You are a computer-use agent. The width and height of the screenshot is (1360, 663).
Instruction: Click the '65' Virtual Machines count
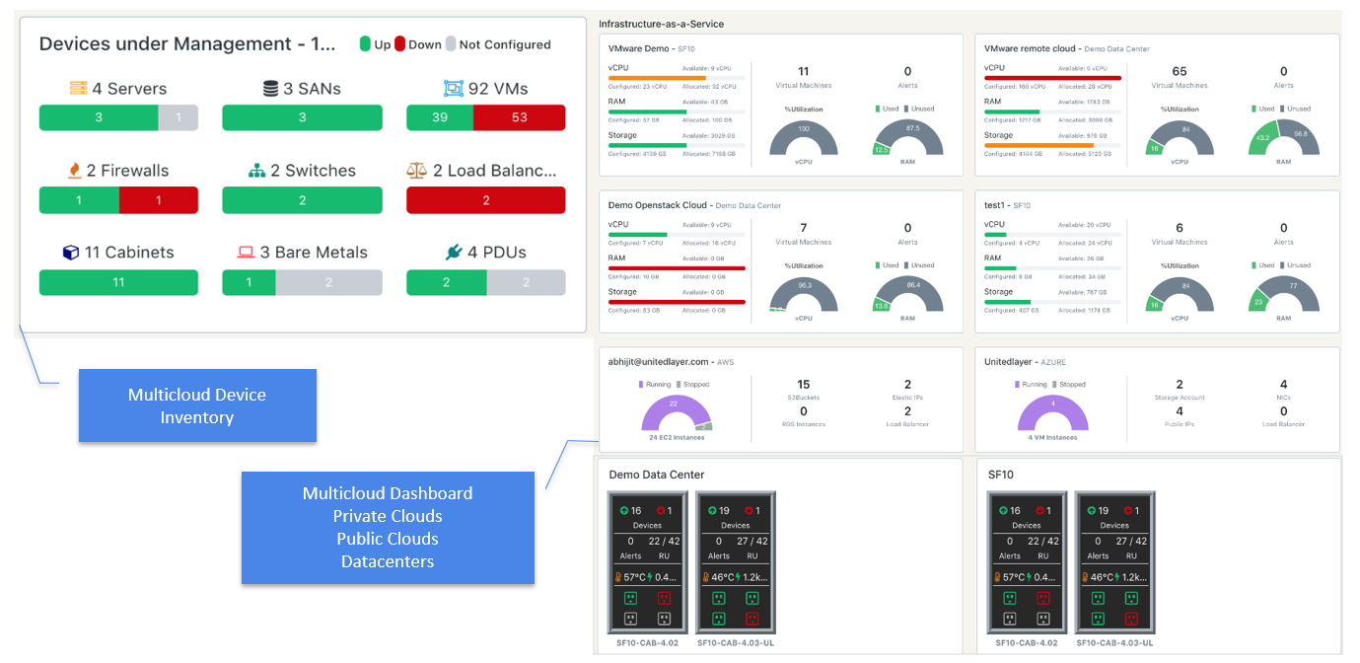point(1180,71)
